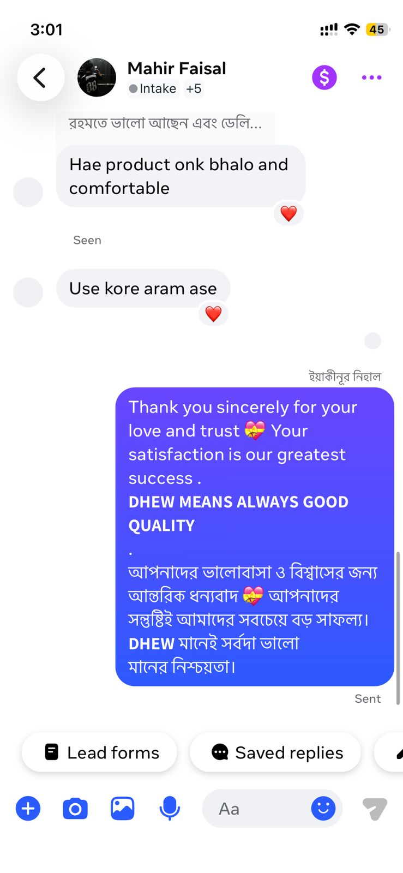The width and height of the screenshot is (403, 873).
Task: Select the Mahir Faisal contact name
Action: [x=177, y=68]
